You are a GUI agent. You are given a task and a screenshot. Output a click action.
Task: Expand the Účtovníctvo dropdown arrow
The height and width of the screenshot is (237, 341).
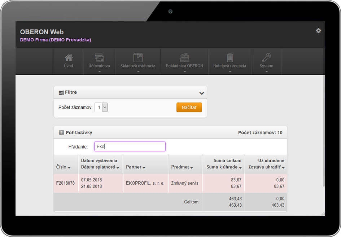point(99,72)
